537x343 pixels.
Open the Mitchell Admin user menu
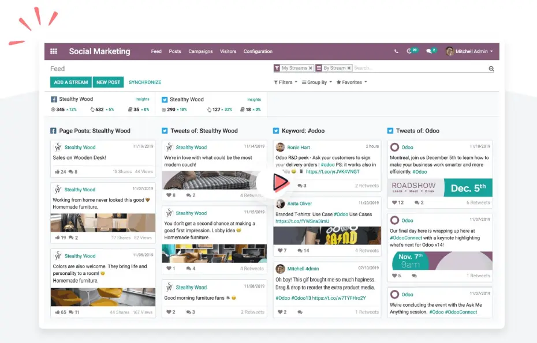tap(469, 51)
